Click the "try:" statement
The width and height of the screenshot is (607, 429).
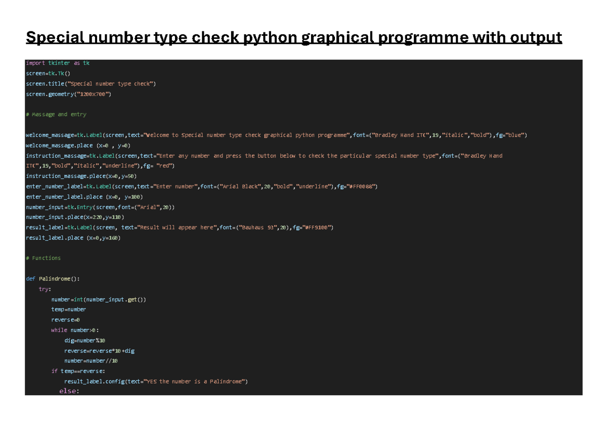click(45, 289)
